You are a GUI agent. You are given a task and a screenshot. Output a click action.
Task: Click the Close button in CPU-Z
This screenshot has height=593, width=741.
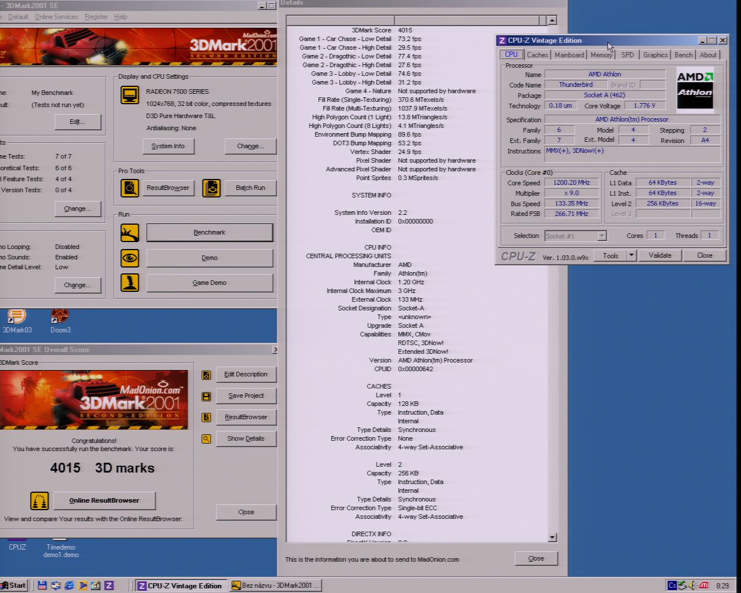[705, 255]
